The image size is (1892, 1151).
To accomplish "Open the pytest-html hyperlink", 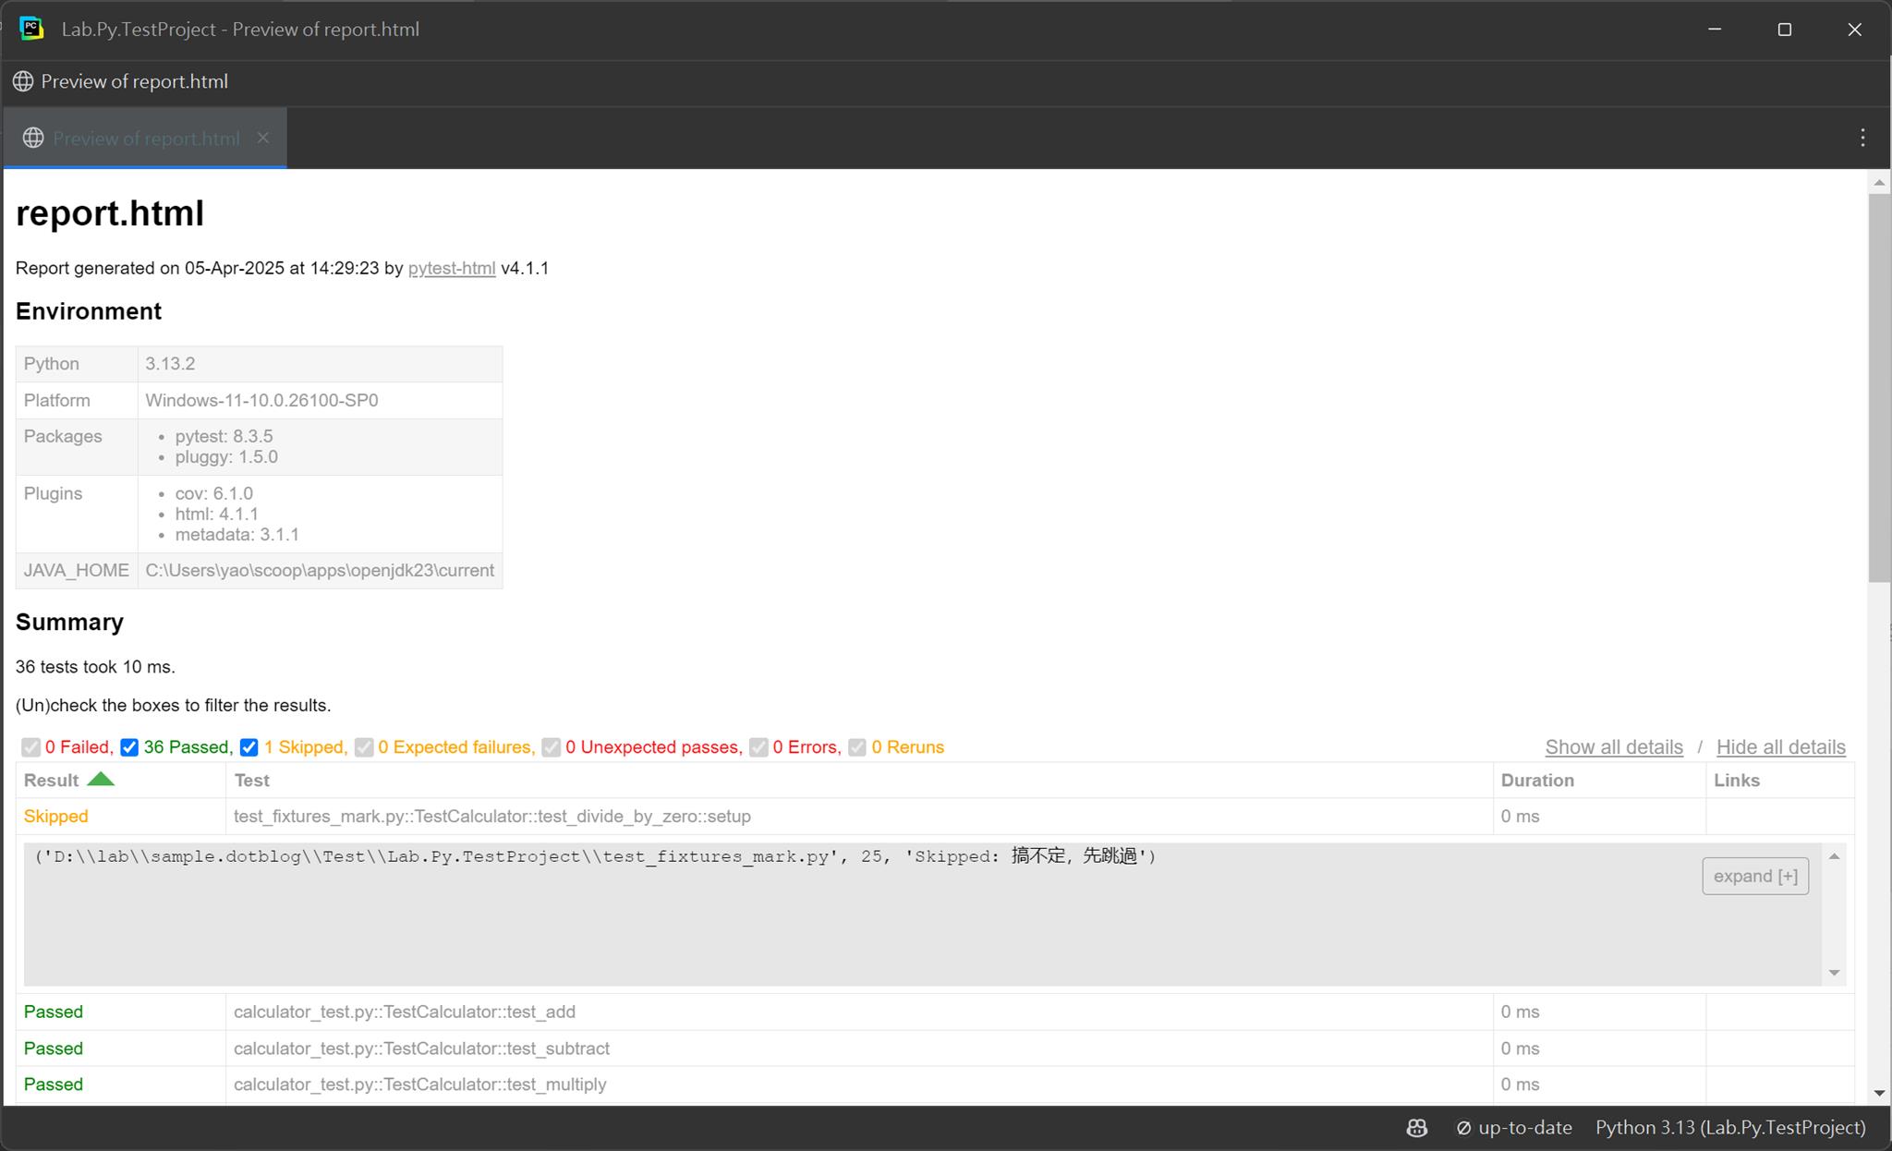I will click(x=452, y=268).
